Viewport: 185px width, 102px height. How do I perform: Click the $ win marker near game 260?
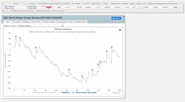69,70
